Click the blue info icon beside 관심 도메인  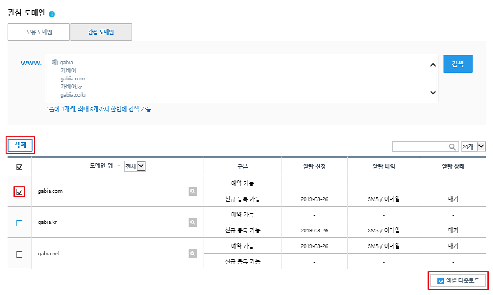(52, 14)
